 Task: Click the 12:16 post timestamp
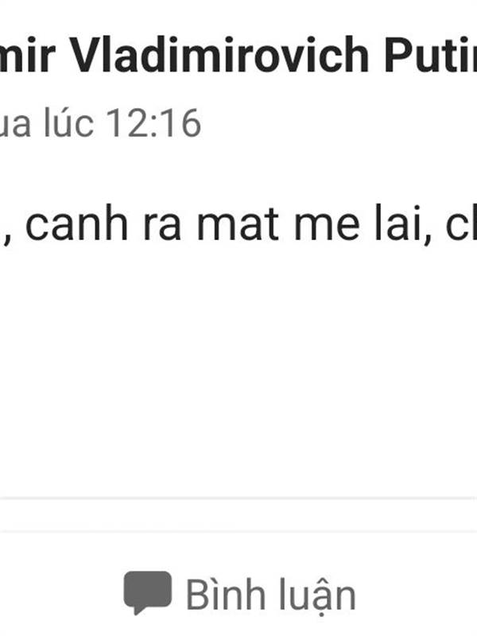pyautogui.click(x=153, y=123)
